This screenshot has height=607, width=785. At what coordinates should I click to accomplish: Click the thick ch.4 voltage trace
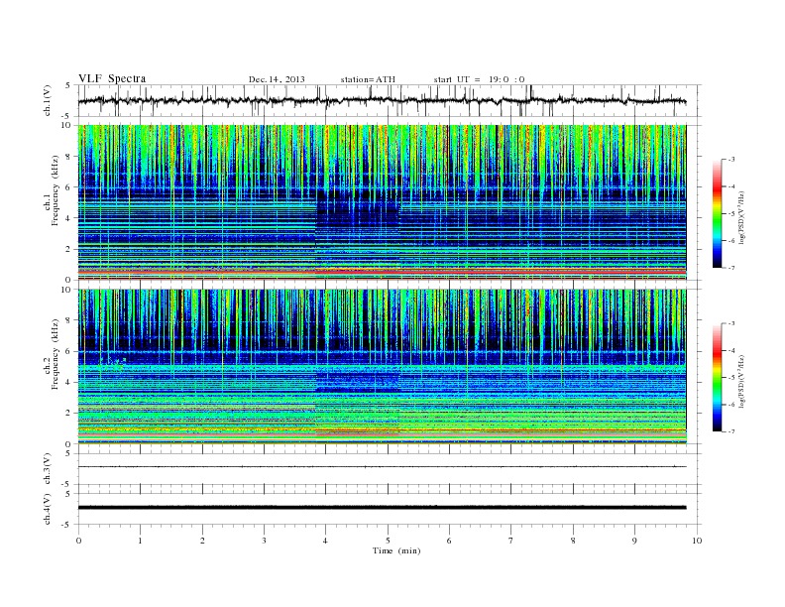tap(382, 508)
